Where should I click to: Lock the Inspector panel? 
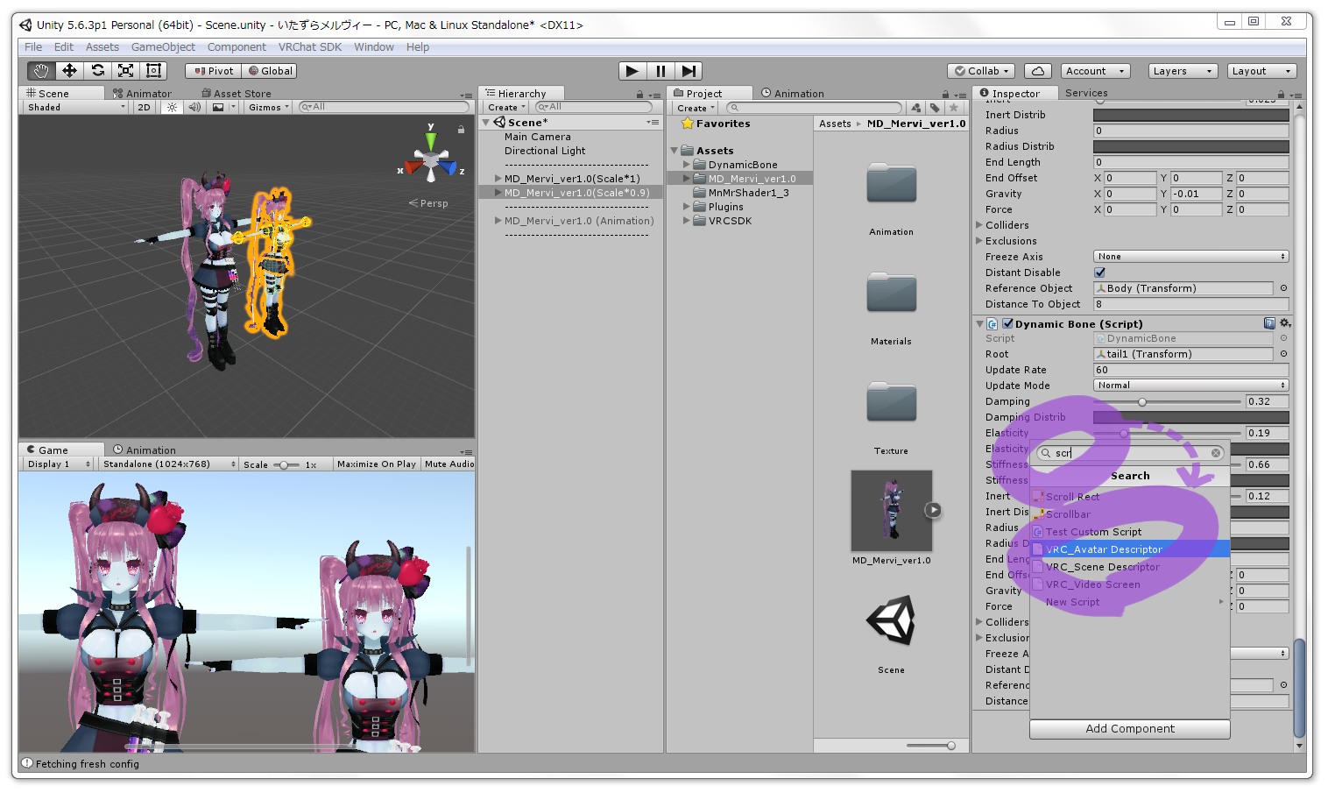coord(1281,94)
